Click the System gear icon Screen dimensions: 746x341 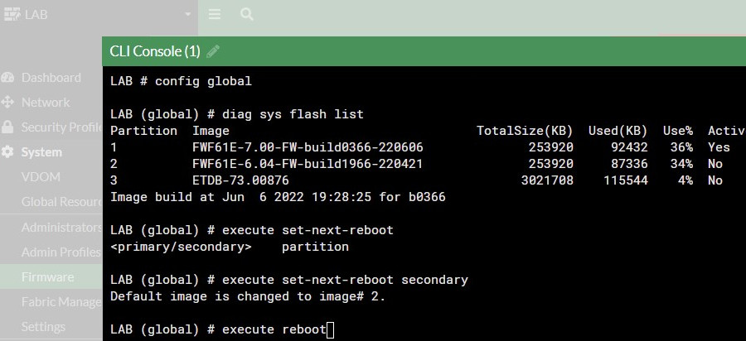(7, 152)
